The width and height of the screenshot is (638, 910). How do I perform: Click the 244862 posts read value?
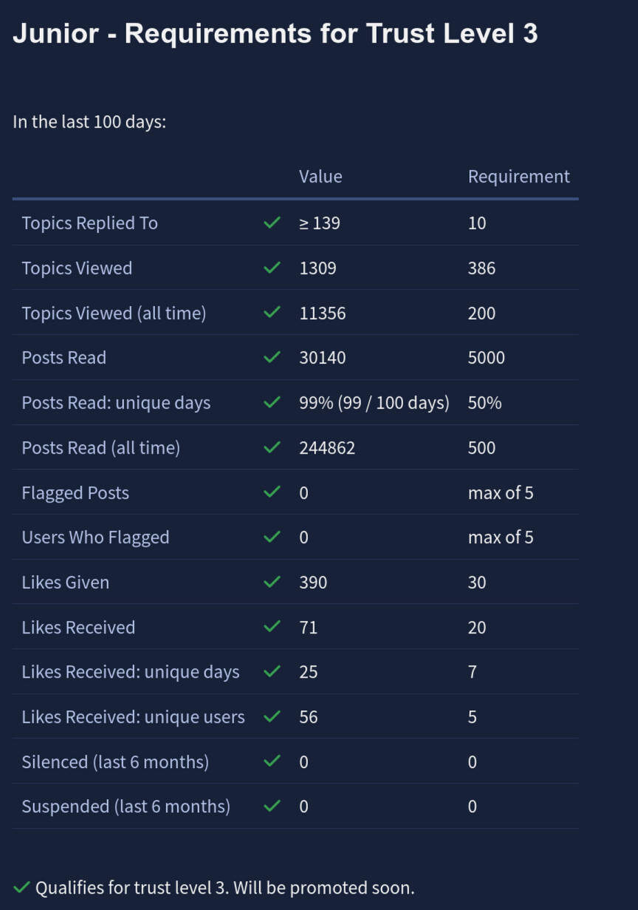tap(327, 447)
